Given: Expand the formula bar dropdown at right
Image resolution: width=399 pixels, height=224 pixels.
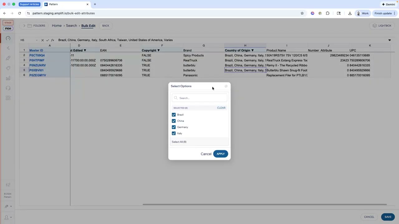Looking at the screenshot, I should tap(389, 40).
